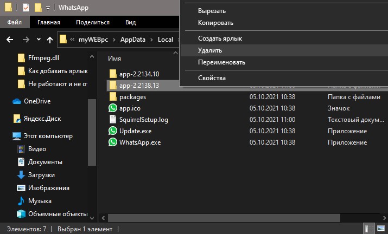Select Этот компьютер in navigation pane
Screen dimensions: 388x234
click(x=48, y=136)
